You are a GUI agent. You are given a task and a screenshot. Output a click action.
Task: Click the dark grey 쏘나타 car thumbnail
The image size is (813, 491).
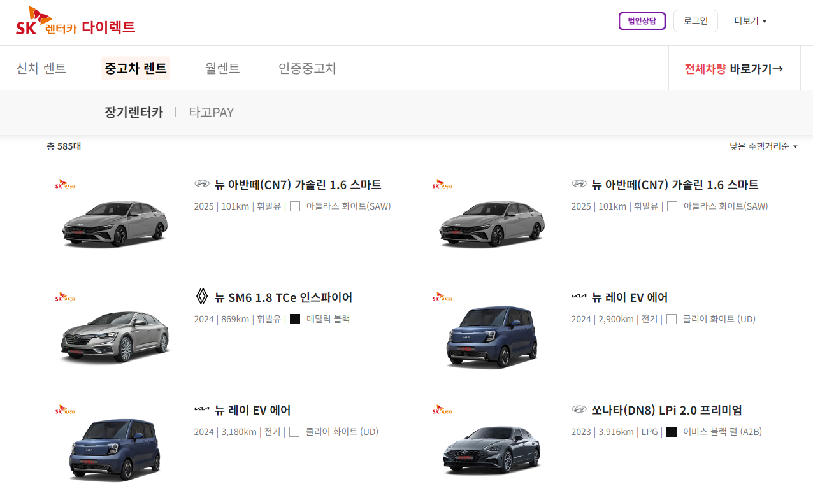point(491,450)
